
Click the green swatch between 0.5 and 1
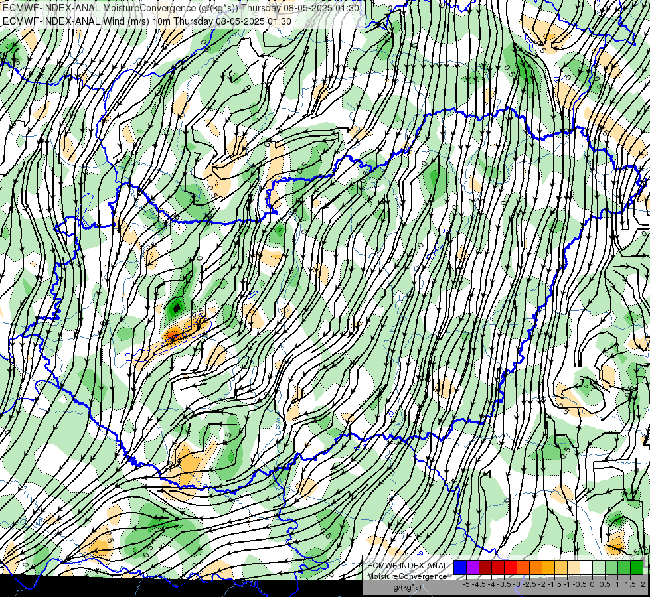(611, 568)
